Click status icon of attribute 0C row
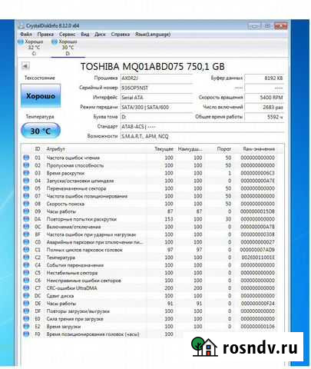The height and width of the screenshot is (369, 311). [26, 227]
